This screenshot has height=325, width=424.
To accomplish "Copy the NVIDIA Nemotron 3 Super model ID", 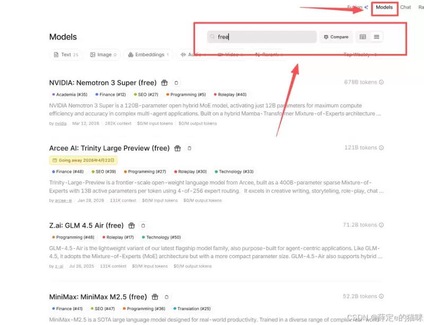I will click(176, 83).
